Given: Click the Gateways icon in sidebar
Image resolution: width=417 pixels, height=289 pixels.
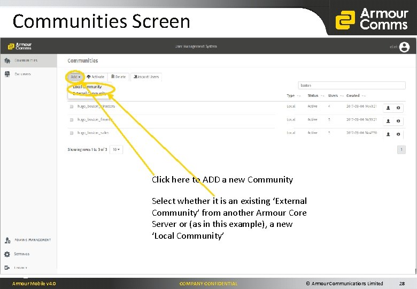Looking at the screenshot, I should coord(7,74).
